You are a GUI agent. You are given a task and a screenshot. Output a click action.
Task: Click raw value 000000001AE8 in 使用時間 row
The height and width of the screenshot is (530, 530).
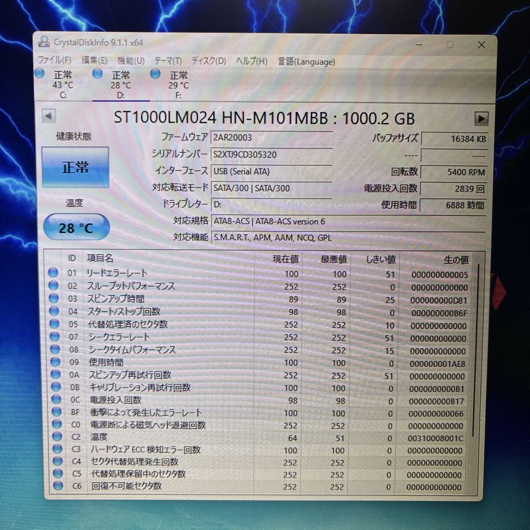coord(437,364)
